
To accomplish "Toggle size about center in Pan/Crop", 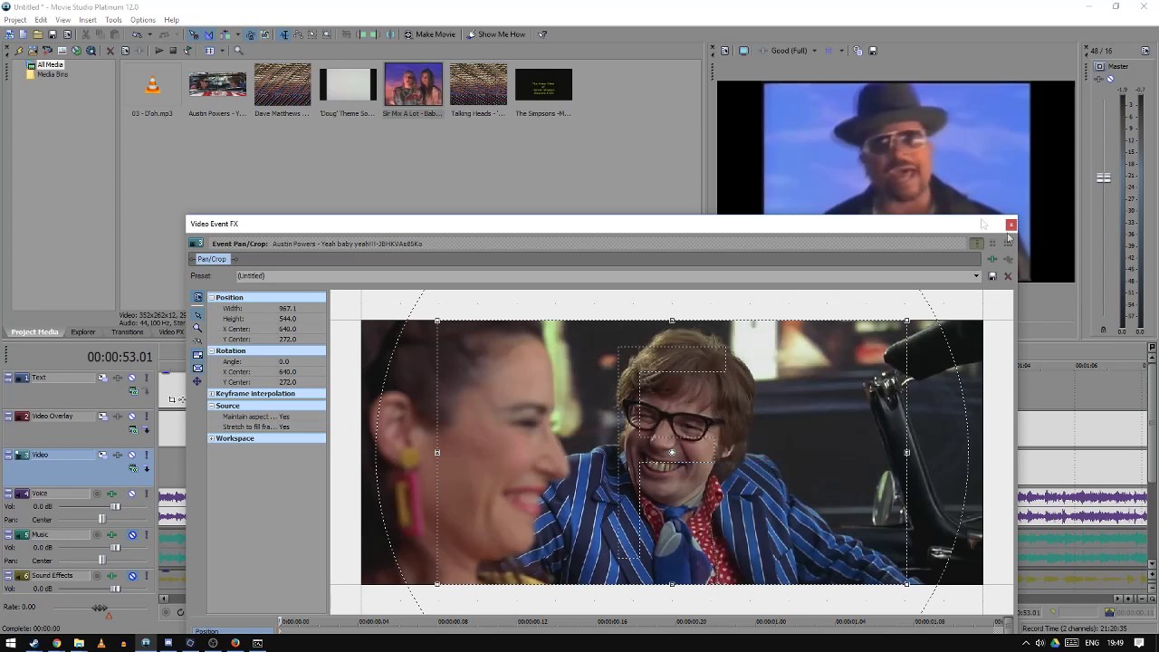I will pos(197,368).
